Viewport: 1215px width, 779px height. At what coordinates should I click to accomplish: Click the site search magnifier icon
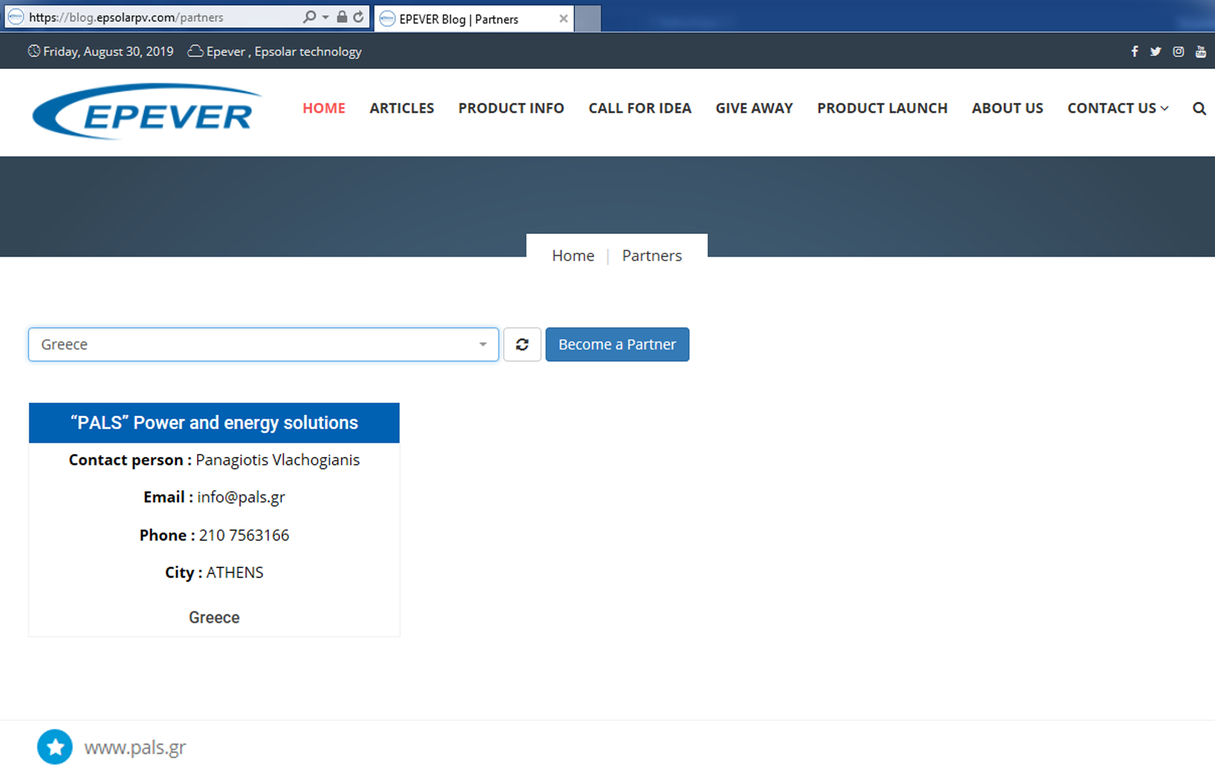[x=1199, y=108]
